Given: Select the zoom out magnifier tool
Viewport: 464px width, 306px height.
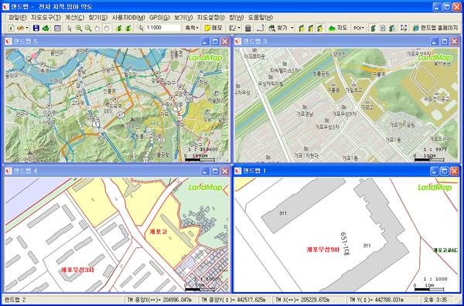Looking at the screenshot, I should 88,28.
